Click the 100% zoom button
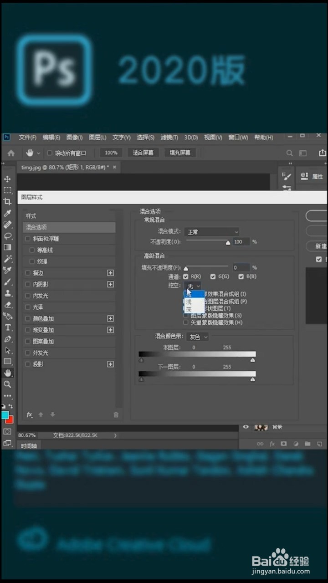Image resolution: width=328 pixels, height=583 pixels. [111, 153]
